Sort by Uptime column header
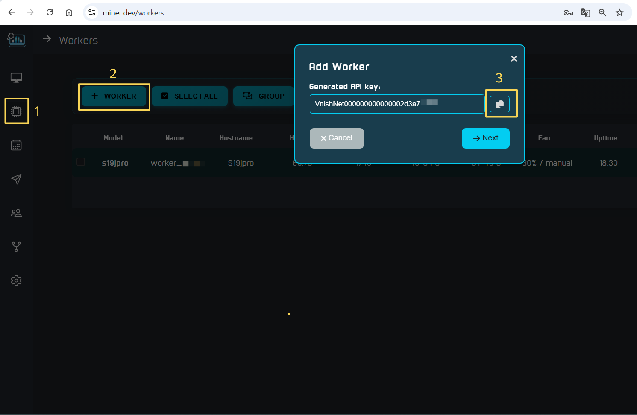The height and width of the screenshot is (415, 637). tap(605, 138)
